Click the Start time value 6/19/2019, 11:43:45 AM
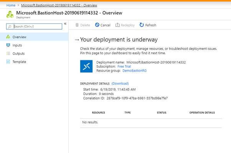Screen dimensions: 231x153 pos(118,90)
